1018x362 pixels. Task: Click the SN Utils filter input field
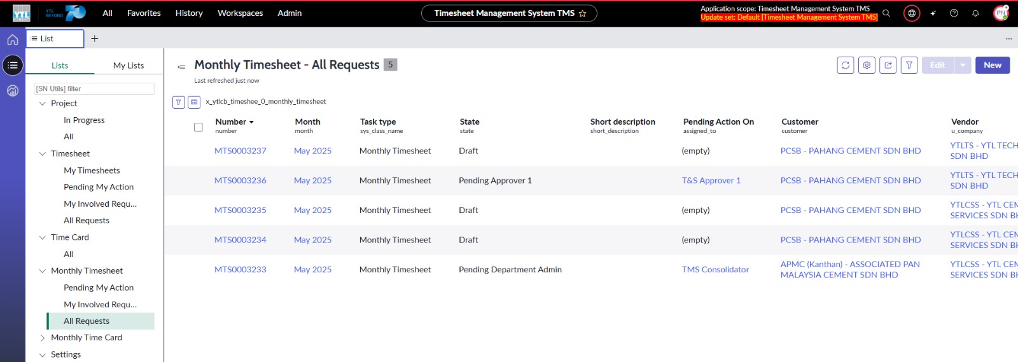(94, 89)
